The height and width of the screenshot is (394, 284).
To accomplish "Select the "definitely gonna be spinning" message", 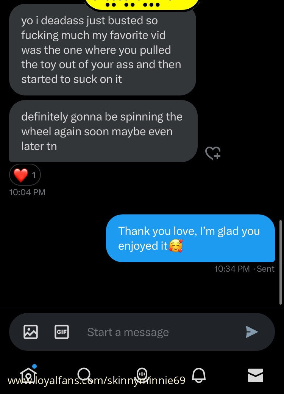I will [x=103, y=131].
